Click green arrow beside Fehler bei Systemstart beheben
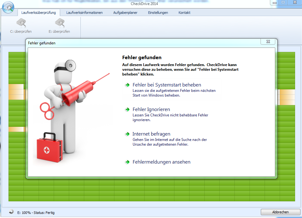The width and height of the screenshot is (302, 218). (128, 85)
